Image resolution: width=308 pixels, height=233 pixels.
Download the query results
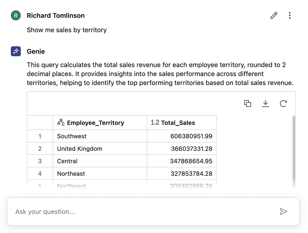[x=265, y=104]
